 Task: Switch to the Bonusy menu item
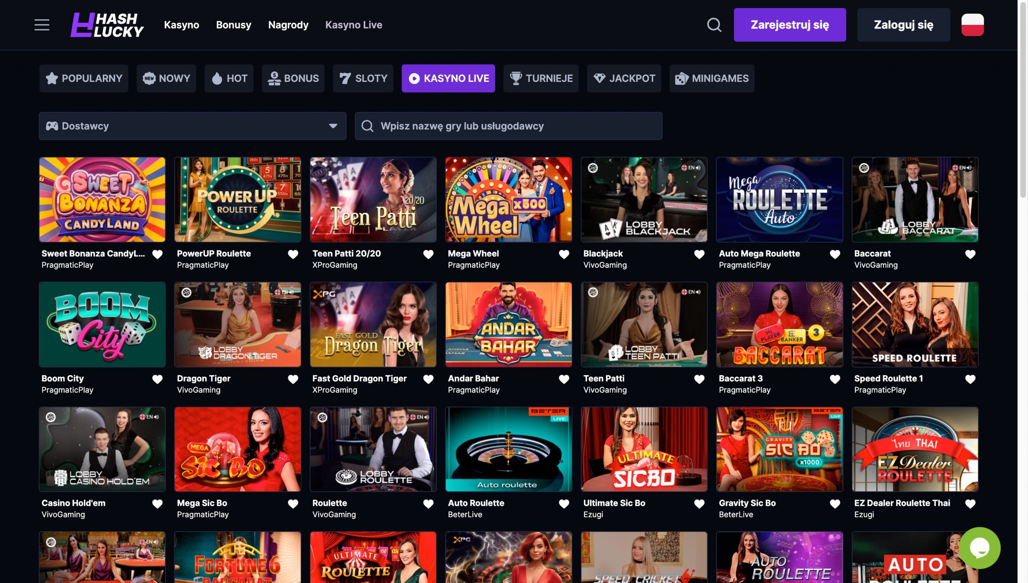coord(234,25)
